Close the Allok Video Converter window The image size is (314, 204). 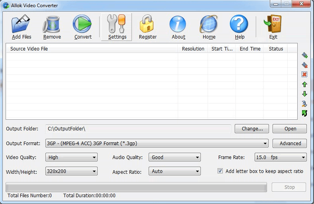(301, 4)
